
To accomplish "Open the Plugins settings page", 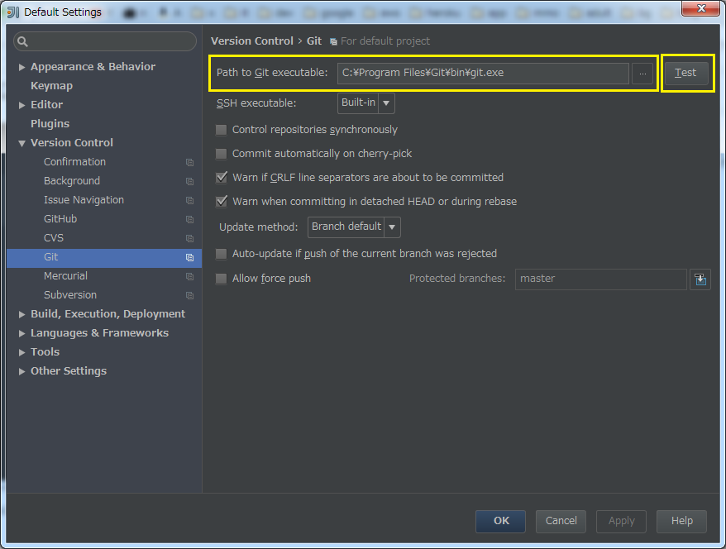I will [x=49, y=123].
